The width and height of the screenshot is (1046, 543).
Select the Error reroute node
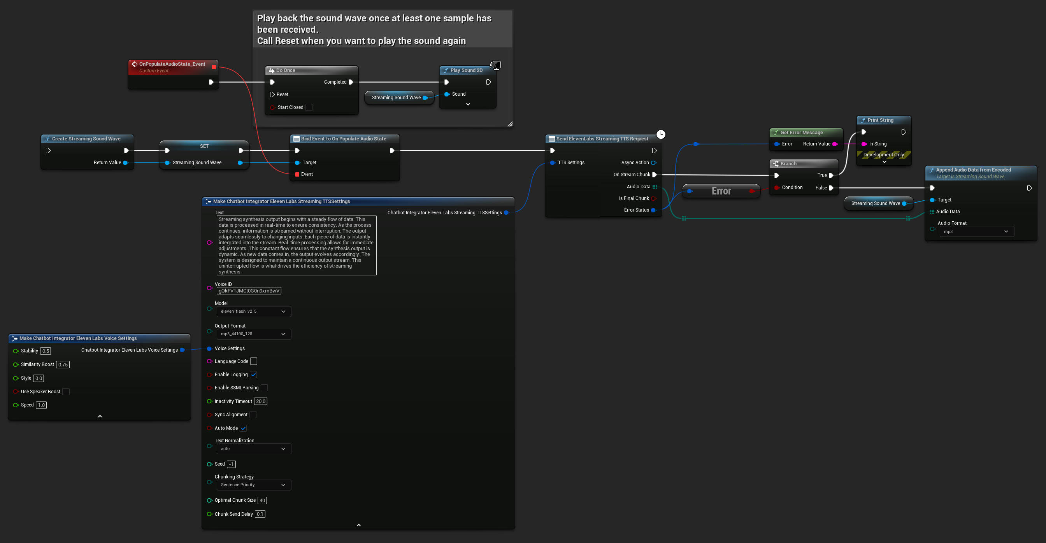pos(721,191)
